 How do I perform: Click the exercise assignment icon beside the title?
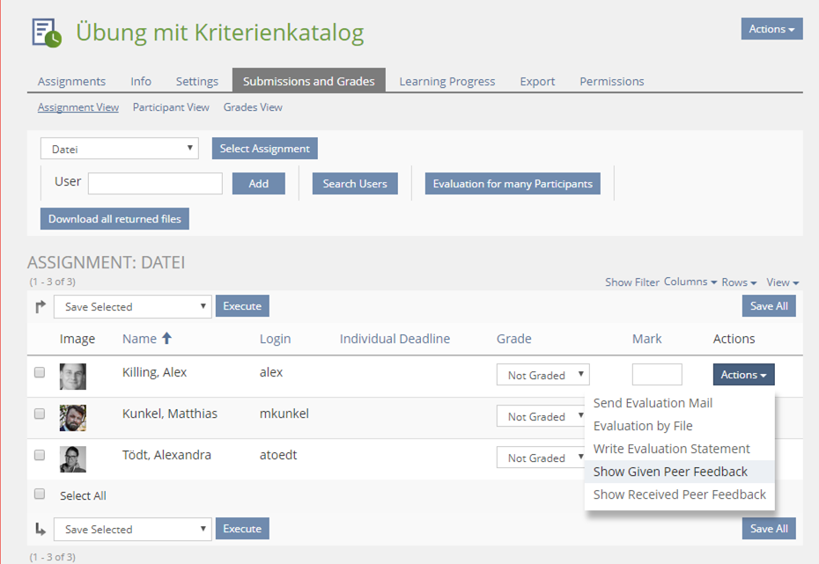[x=46, y=32]
